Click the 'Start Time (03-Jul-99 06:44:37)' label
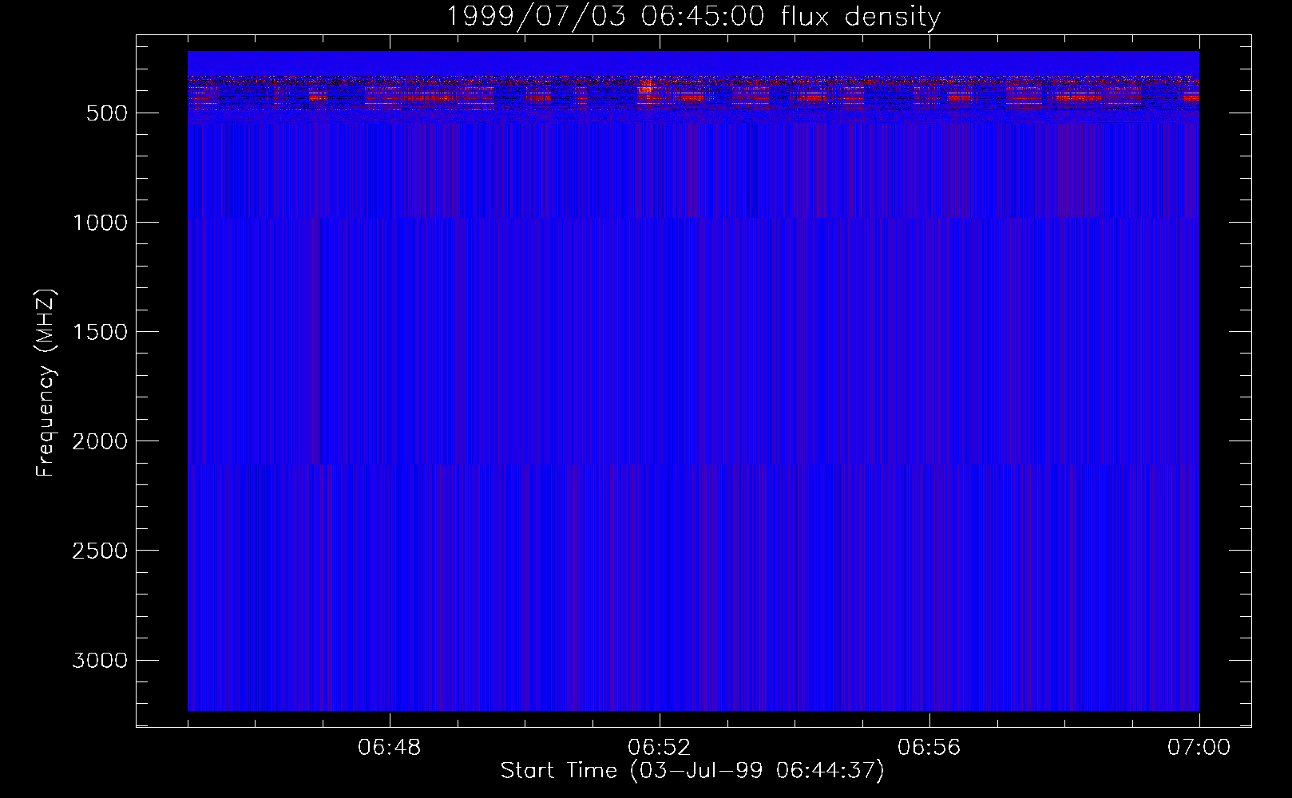 (x=692, y=771)
